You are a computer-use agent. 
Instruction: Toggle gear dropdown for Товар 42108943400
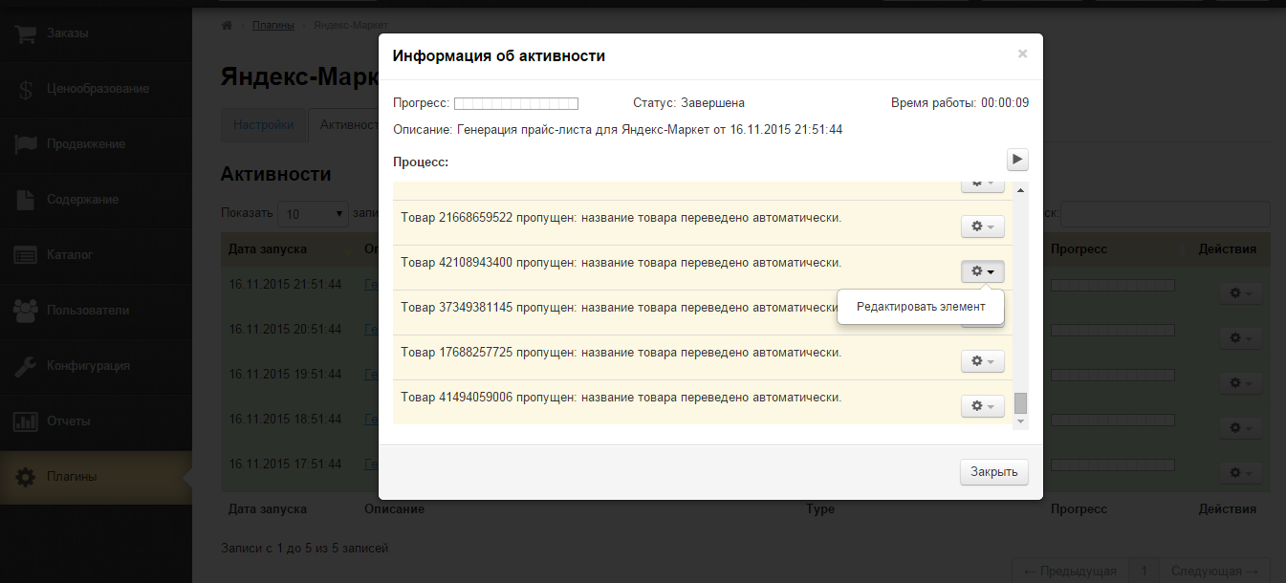point(983,271)
